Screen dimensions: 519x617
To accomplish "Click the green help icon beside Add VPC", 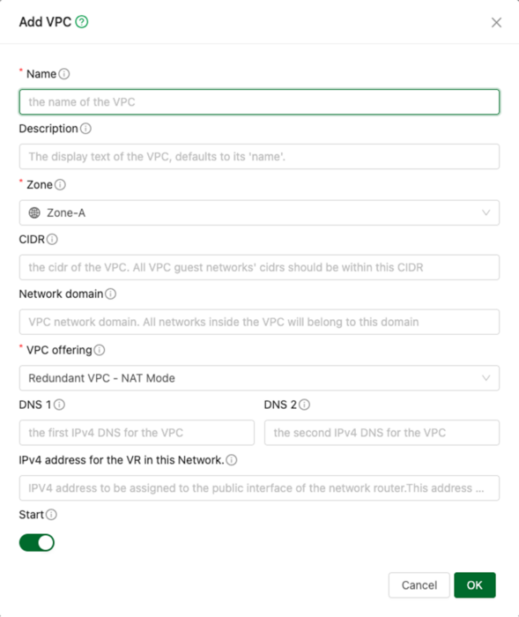I will click(x=82, y=22).
